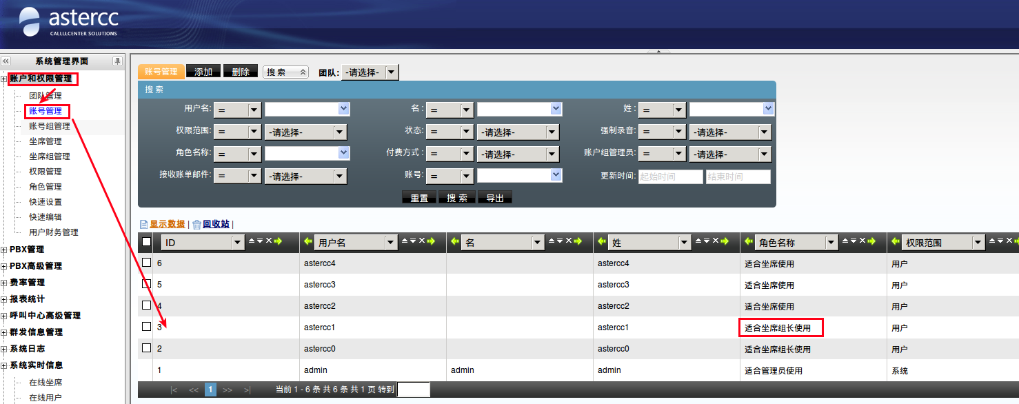Click the pin icon in sidebar header
Viewport: 1019px width, 404px height.
pyautogui.click(x=117, y=61)
